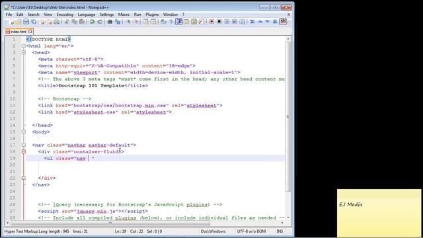Click the Cut scissors icon
423x238 pixels.
(66, 22)
